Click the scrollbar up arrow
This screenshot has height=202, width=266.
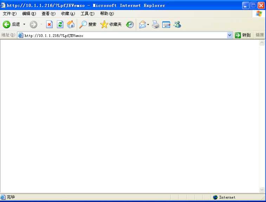[262, 43]
